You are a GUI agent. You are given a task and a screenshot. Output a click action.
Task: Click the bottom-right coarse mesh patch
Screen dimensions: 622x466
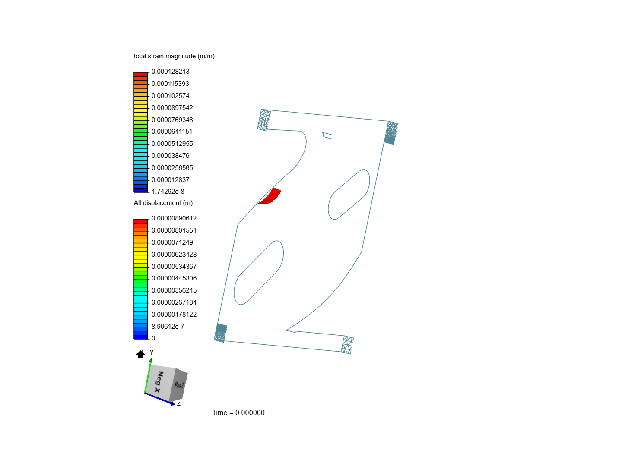coord(348,345)
